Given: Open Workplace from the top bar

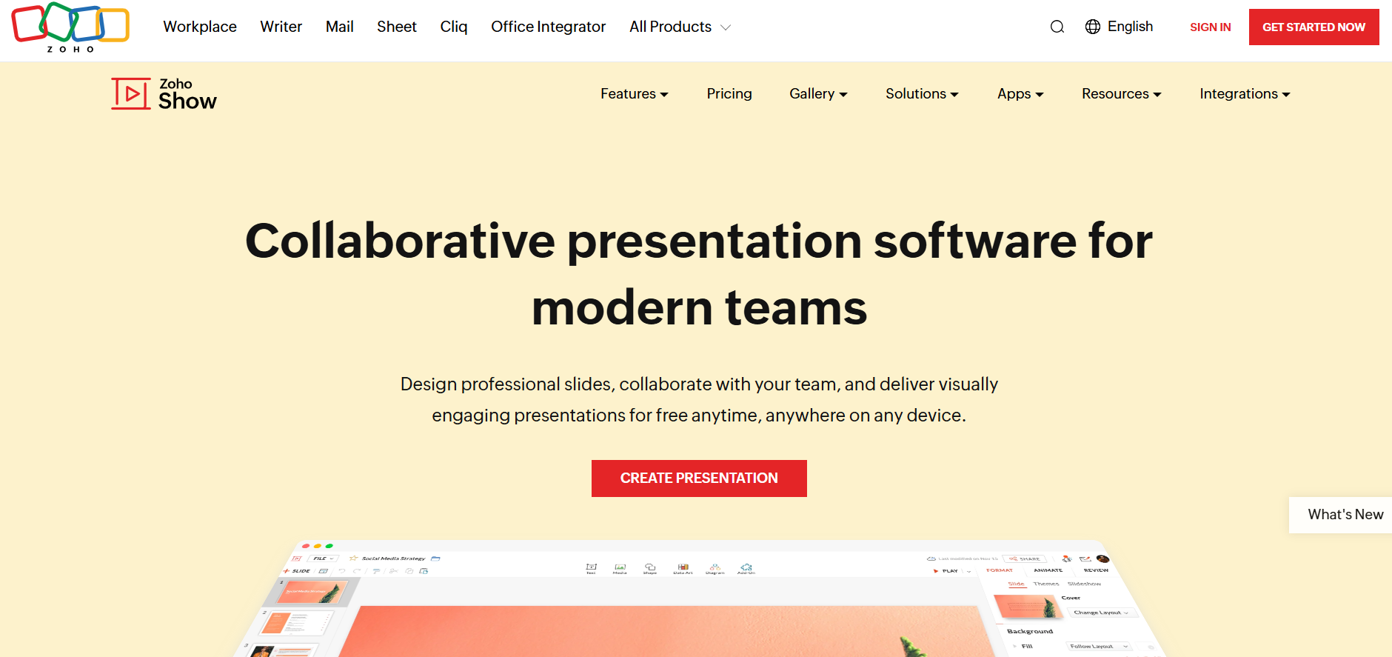Looking at the screenshot, I should tap(200, 27).
